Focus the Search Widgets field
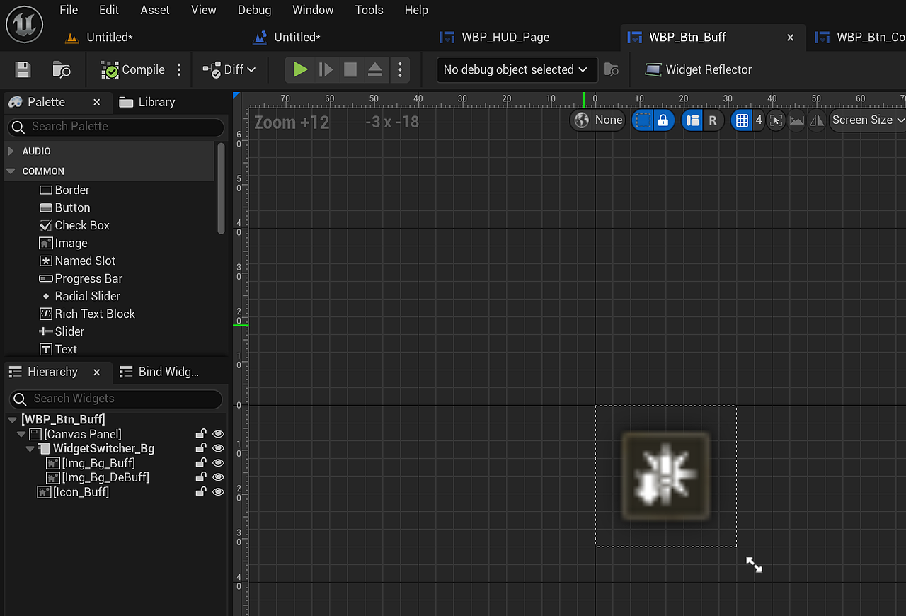This screenshot has width=906, height=616. pyautogui.click(x=116, y=399)
